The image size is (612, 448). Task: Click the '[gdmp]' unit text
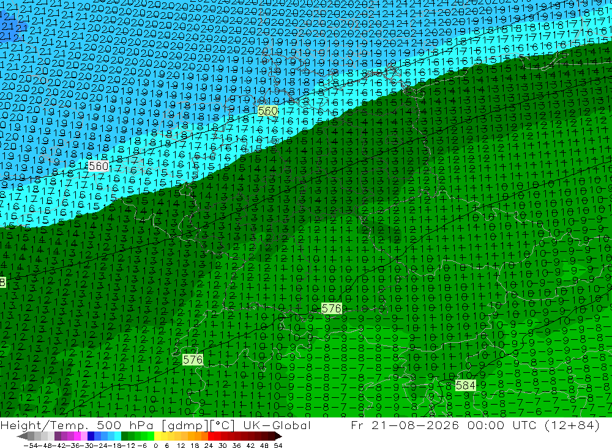(185, 425)
